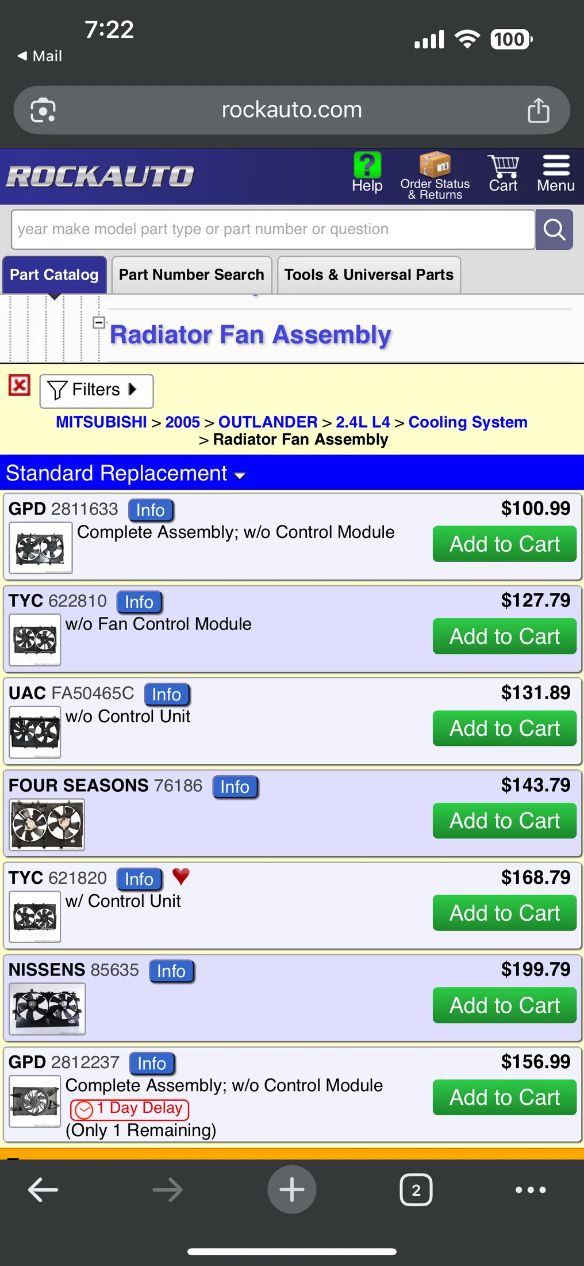
Task: Tap the red heart next to TYC 621820
Action: coord(181,876)
